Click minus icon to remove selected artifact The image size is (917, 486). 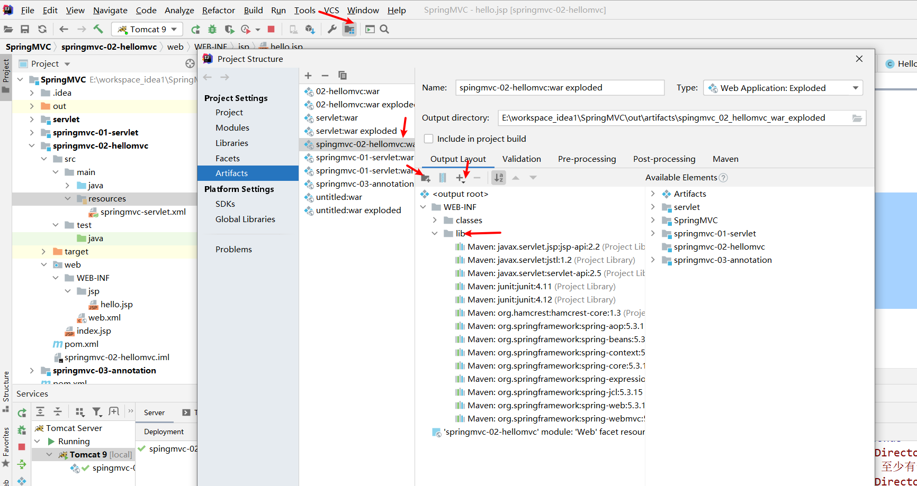[x=325, y=76]
